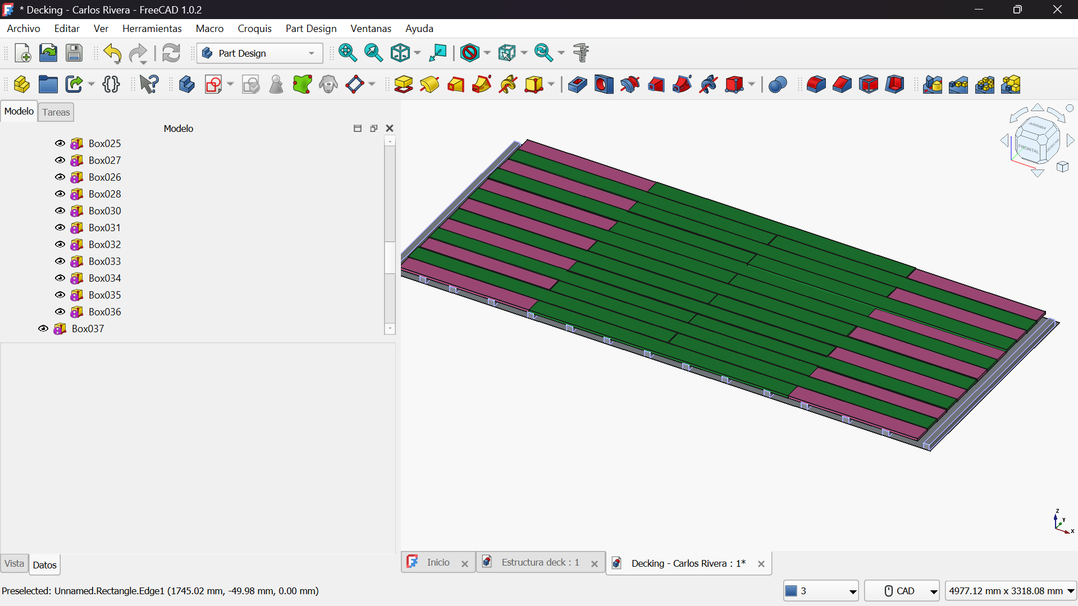This screenshot has width=1078, height=606.
Task: Create a new group folder
Action: 48,85
